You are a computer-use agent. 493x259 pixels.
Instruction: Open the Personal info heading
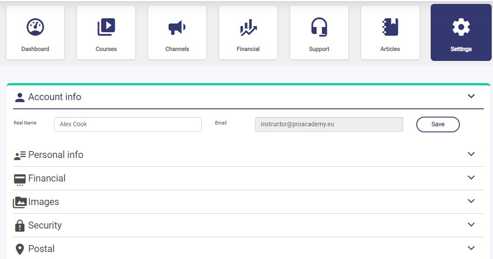point(56,155)
